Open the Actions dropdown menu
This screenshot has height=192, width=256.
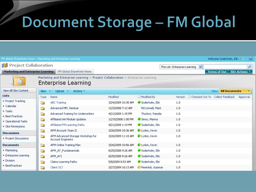(x=79, y=91)
